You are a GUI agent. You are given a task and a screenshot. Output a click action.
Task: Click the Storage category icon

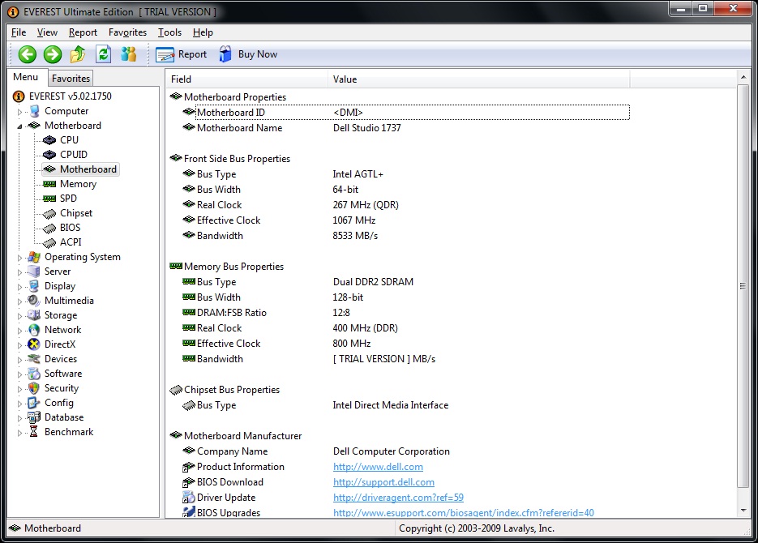[x=34, y=315]
